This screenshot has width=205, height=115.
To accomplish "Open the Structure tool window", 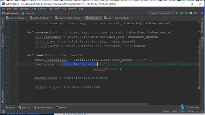I will [3, 40].
